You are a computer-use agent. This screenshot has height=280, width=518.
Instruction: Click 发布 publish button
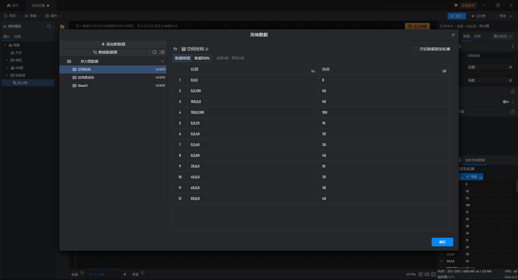coord(456,16)
